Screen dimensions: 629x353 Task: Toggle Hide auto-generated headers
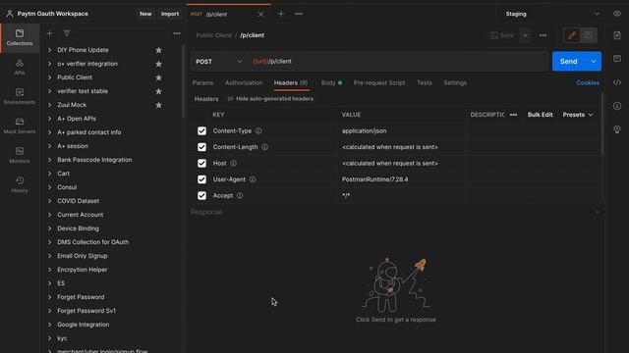click(x=271, y=98)
